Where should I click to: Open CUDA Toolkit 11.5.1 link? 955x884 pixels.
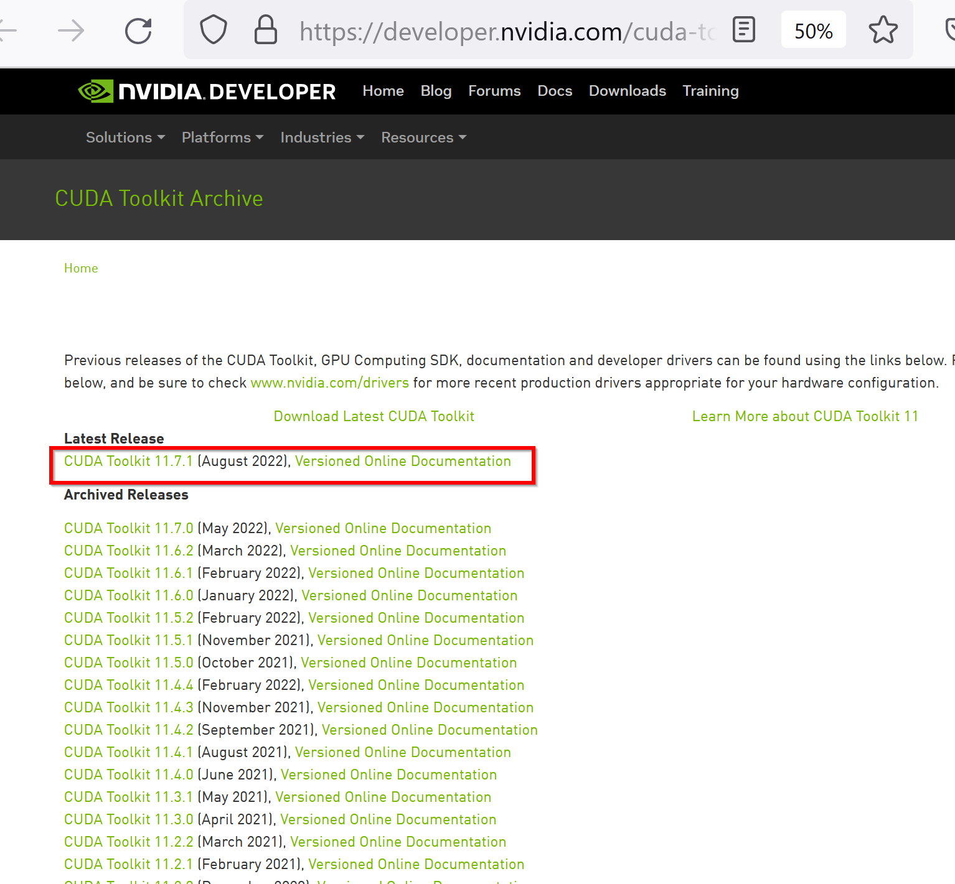129,640
